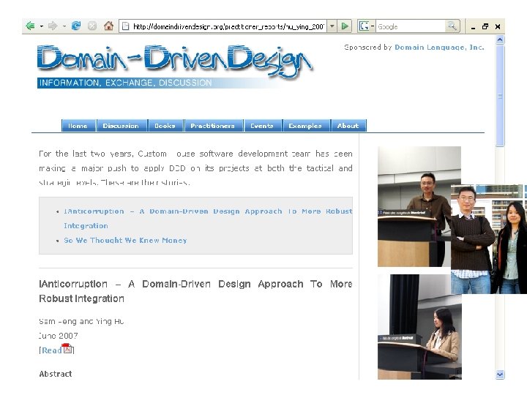Viewport: 527px width, 395px height.
Task: Go to the Home page icon
Action: (x=108, y=26)
